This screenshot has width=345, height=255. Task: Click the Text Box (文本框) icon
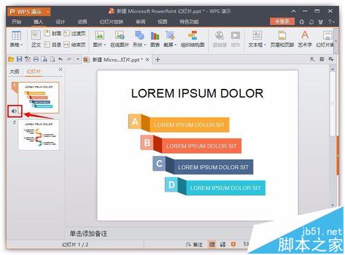257,35
